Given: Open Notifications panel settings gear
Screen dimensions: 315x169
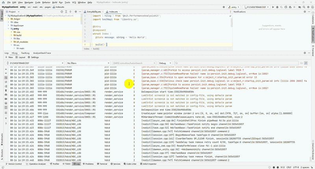Looking at the screenshot, I should 305,12.
